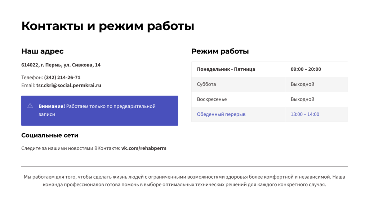Click the Режим работы heading
This screenshot has height=207, width=369.
(220, 51)
